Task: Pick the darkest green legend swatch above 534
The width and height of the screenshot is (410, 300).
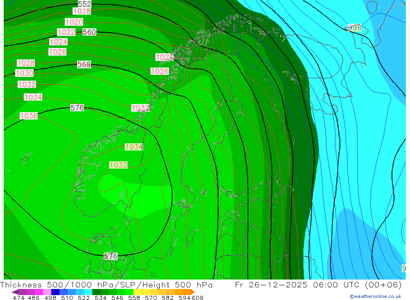Action: (x=96, y=292)
